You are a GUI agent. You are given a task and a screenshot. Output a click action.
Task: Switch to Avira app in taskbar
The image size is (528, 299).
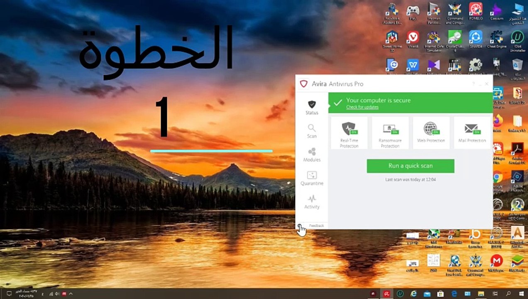point(386,294)
